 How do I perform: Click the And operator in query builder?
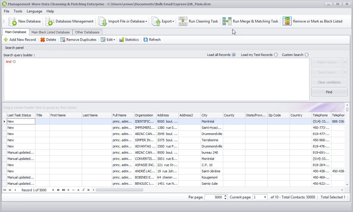[9, 62]
